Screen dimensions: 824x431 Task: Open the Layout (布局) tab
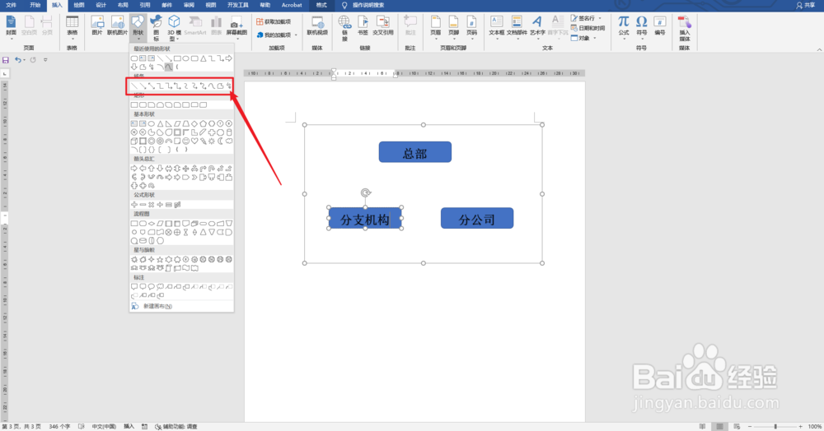pyautogui.click(x=123, y=5)
